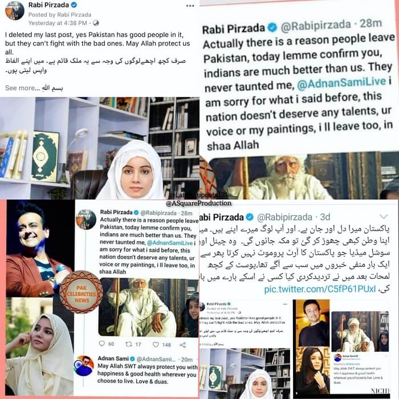
Task: Click Rabi Pirzada's Facebook profile picture
Action: [14, 11]
